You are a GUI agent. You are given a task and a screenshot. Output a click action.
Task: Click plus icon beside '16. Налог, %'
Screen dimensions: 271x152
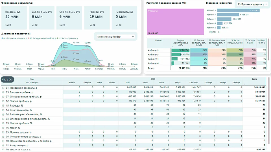[x=3, y=127]
